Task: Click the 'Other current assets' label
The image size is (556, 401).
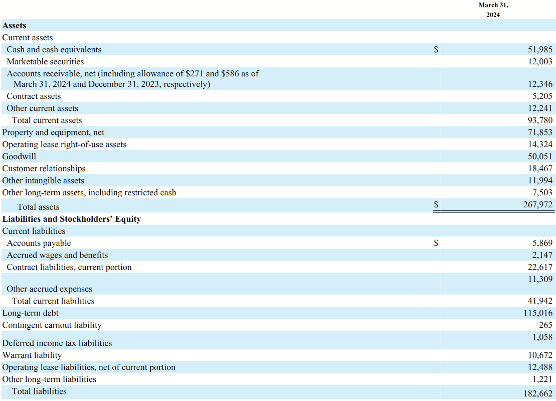Action: point(42,108)
